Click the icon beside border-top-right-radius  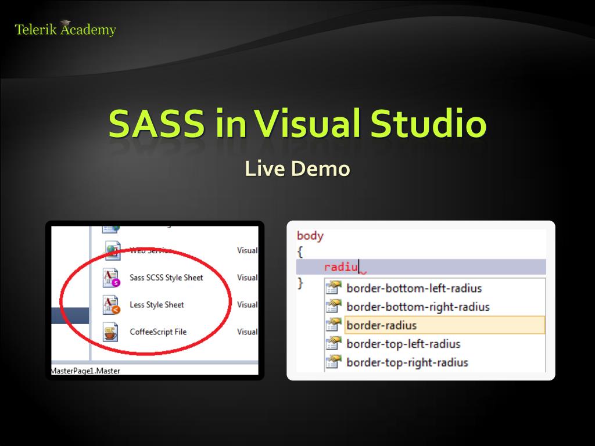tap(334, 362)
